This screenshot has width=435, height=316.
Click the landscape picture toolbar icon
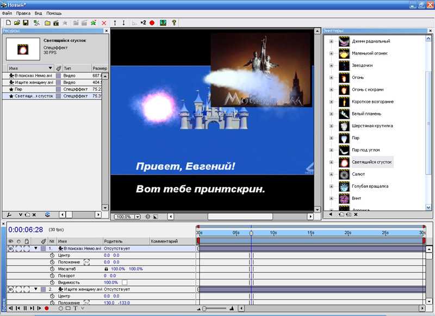pyautogui.click(x=163, y=23)
